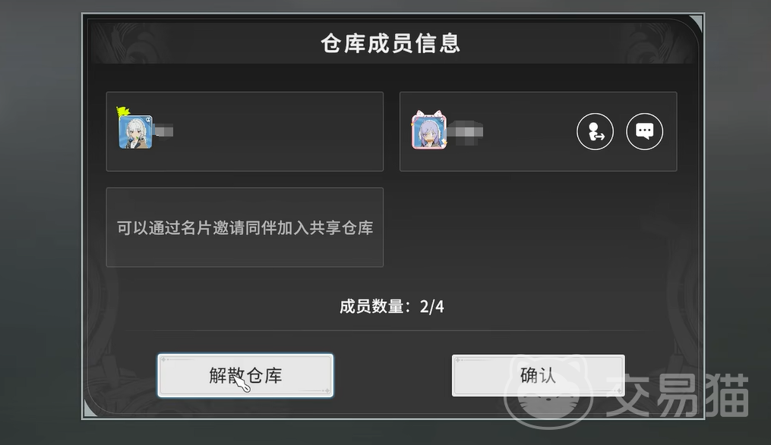Click the 仓库成员信息 title

(391, 43)
